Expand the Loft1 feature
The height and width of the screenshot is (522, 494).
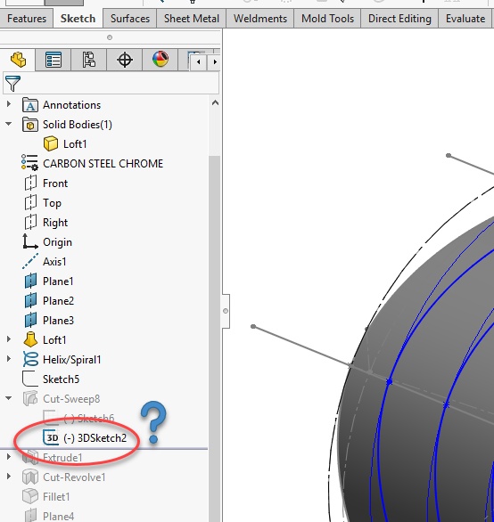[9, 339]
